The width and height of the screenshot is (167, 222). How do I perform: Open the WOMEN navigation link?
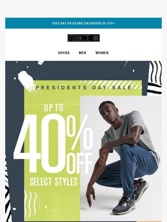tap(102, 53)
